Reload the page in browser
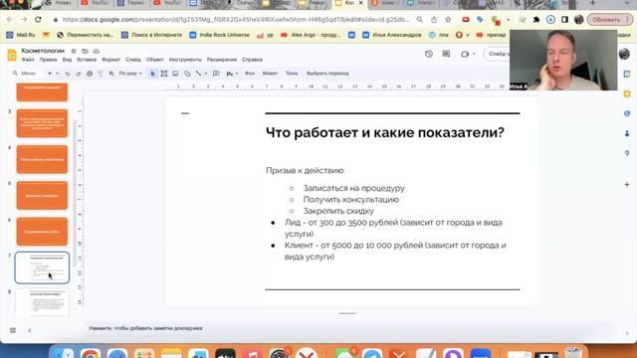Screen dimensions: 637x358 pyautogui.click(x=38, y=20)
